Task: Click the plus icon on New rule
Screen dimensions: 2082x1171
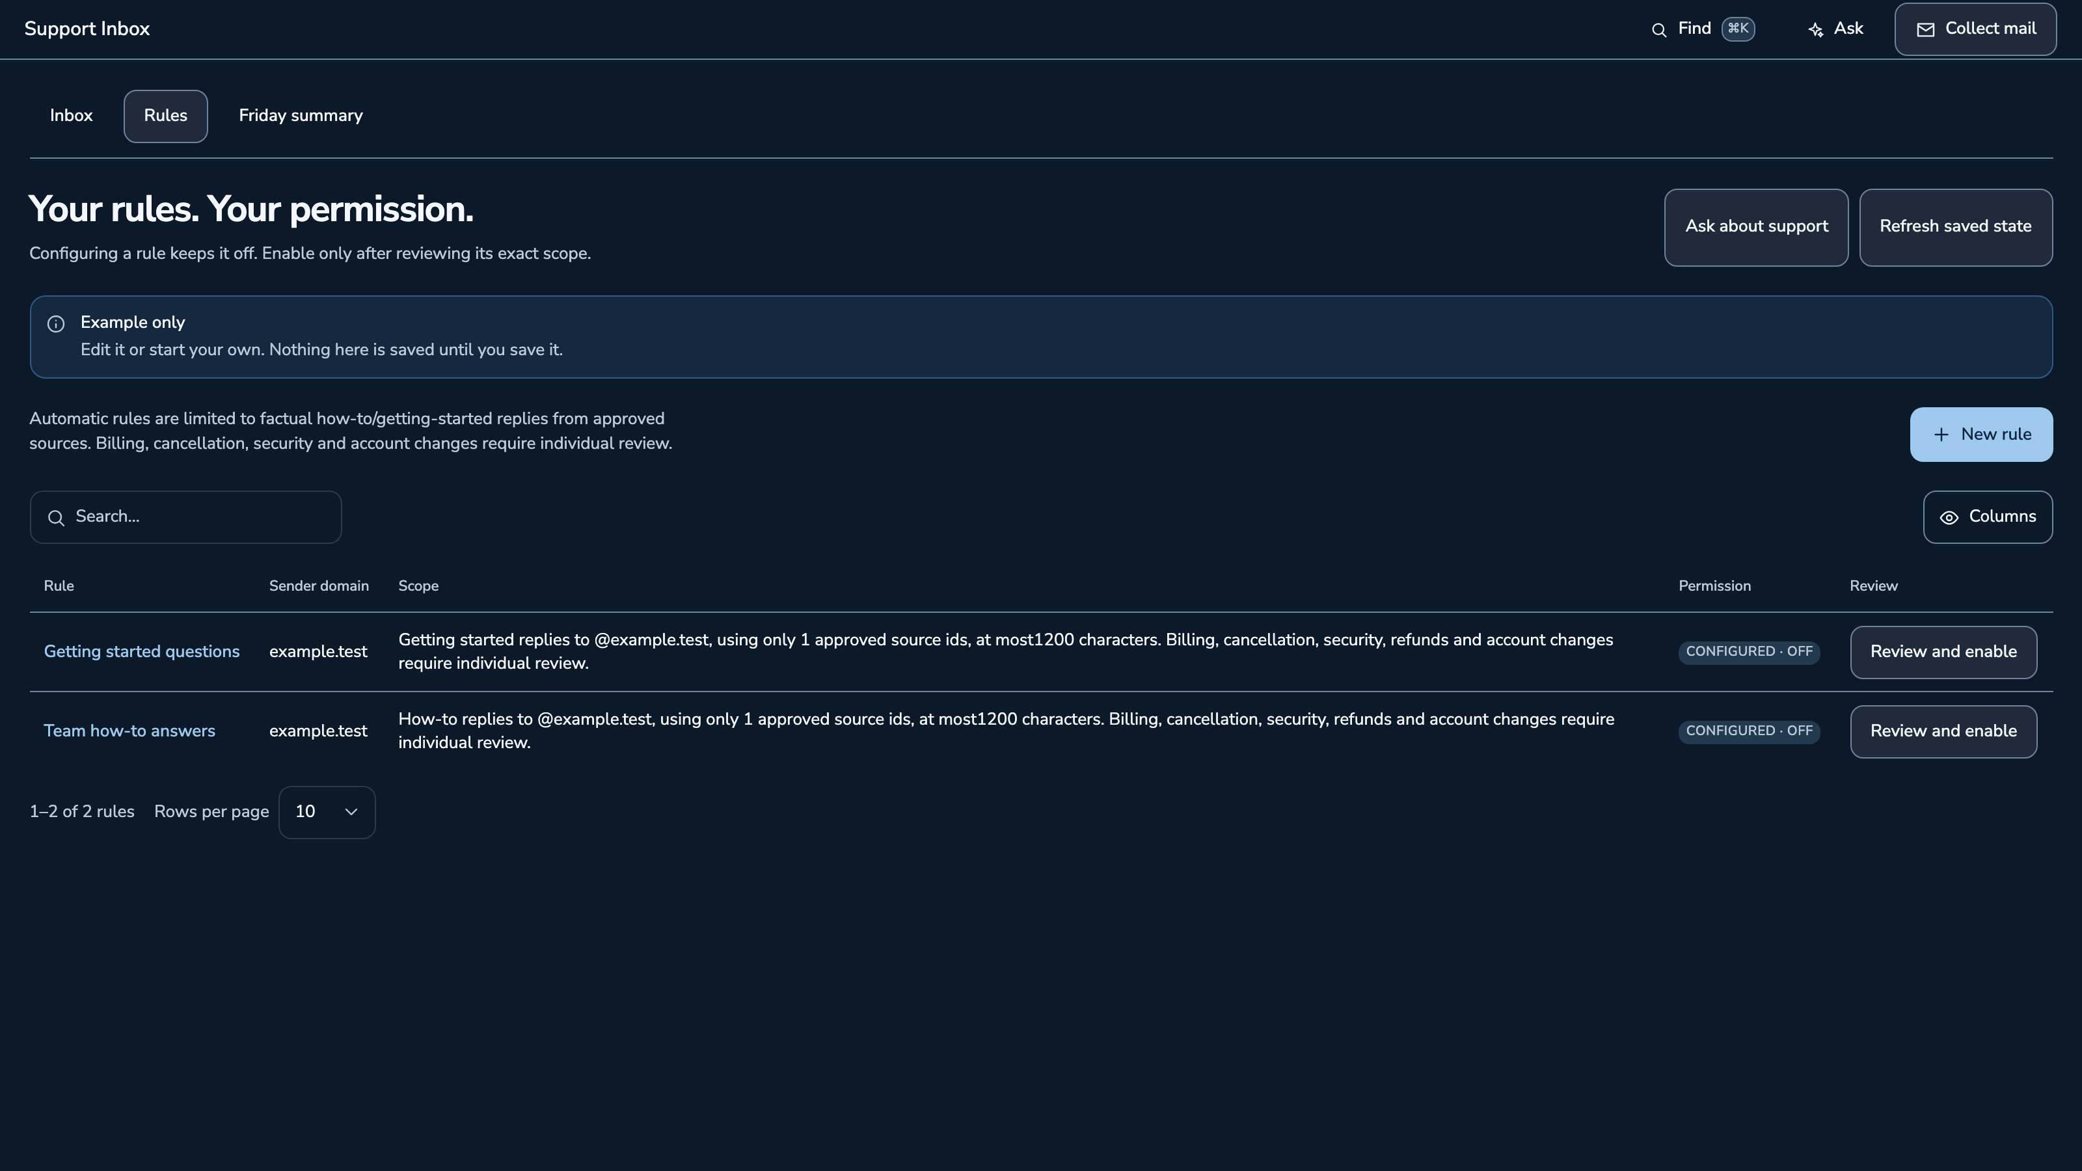Action: point(1941,435)
